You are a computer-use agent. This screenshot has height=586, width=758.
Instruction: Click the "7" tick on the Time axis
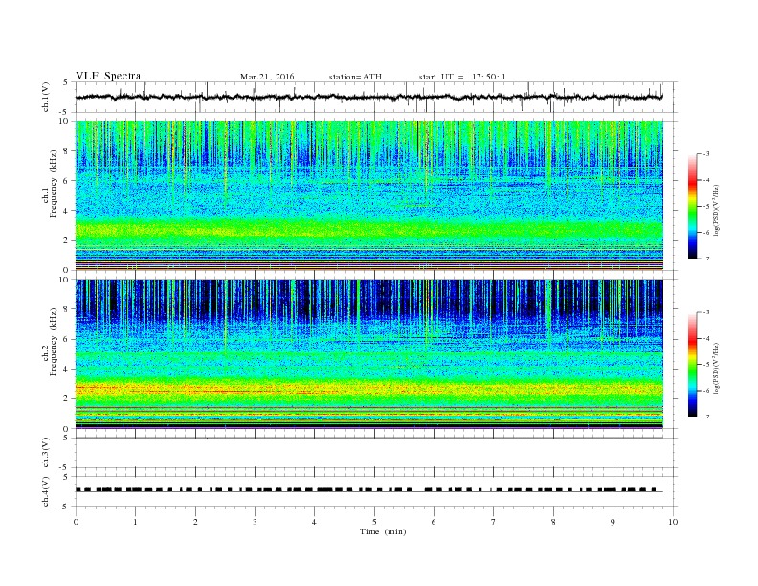493,522
